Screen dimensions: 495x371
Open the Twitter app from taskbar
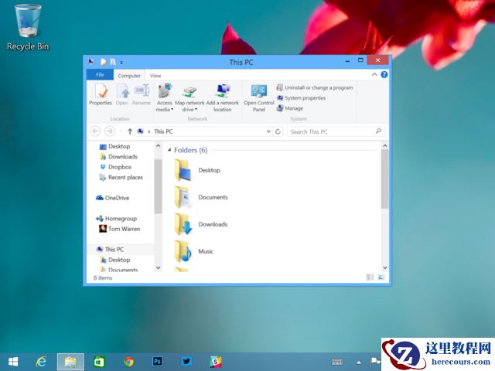[x=186, y=362]
